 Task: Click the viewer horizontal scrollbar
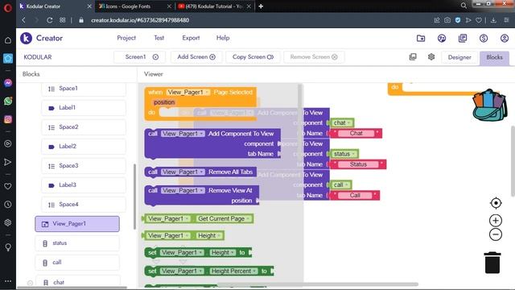pyautogui.click(x=317, y=284)
